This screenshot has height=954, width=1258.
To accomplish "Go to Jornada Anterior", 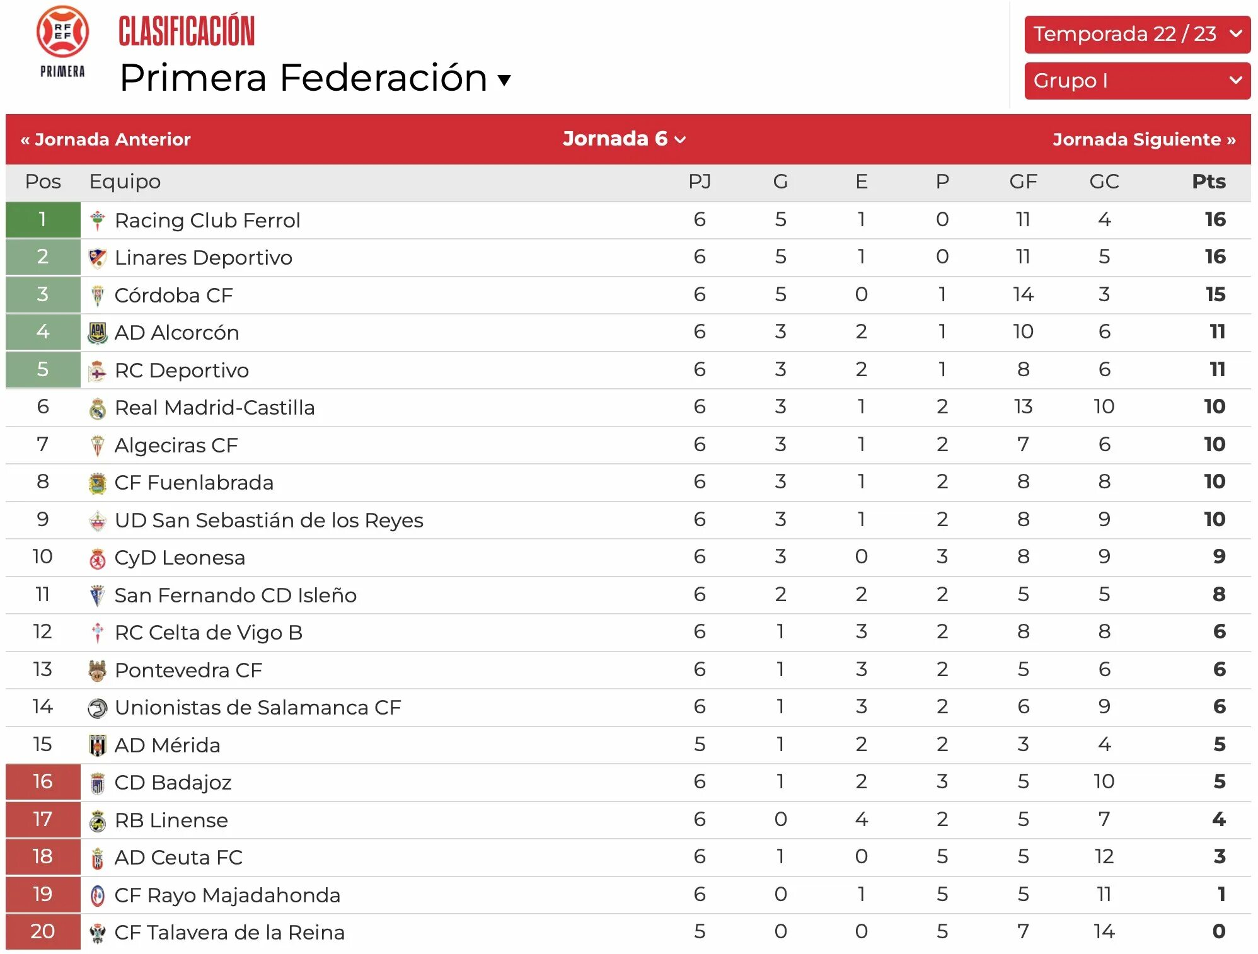I will (105, 139).
